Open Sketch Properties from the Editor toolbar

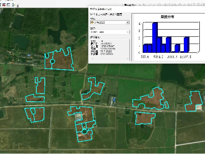coord(198,5)
